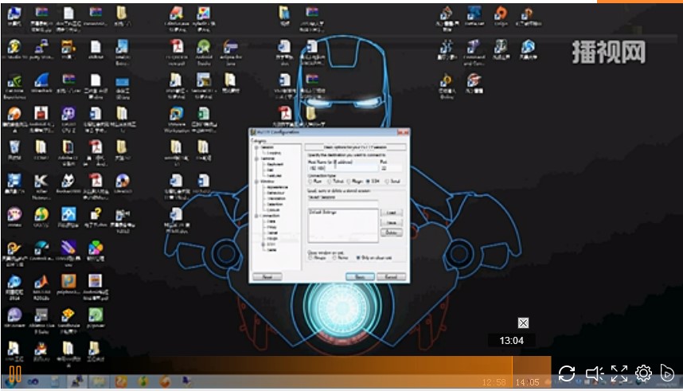Select the SSH connection type radio

368,182
